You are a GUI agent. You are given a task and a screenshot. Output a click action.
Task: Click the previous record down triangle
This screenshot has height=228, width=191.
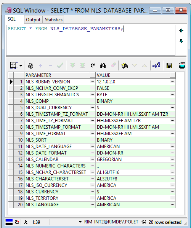[x=134, y=65]
